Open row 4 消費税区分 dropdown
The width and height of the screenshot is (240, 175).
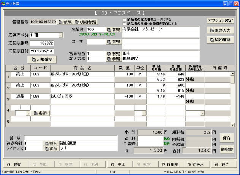click(202, 113)
